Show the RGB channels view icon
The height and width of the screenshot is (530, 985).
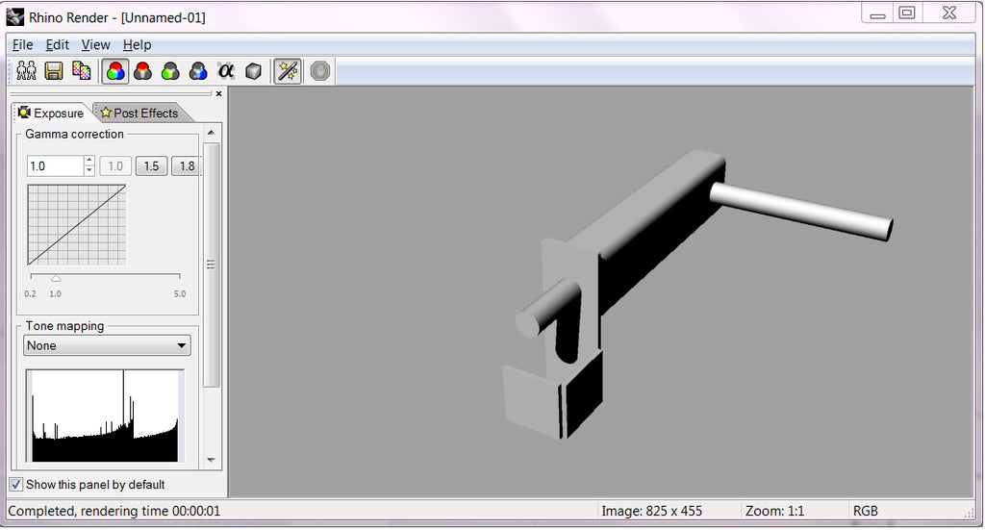pos(115,71)
